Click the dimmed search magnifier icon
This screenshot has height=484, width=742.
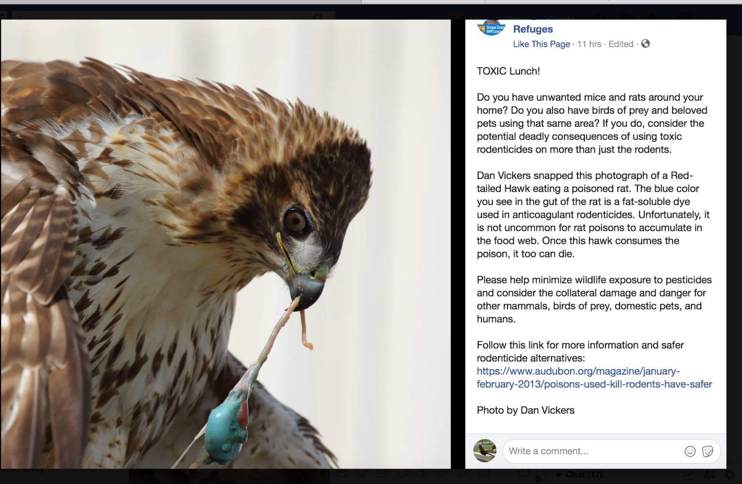coord(318,17)
